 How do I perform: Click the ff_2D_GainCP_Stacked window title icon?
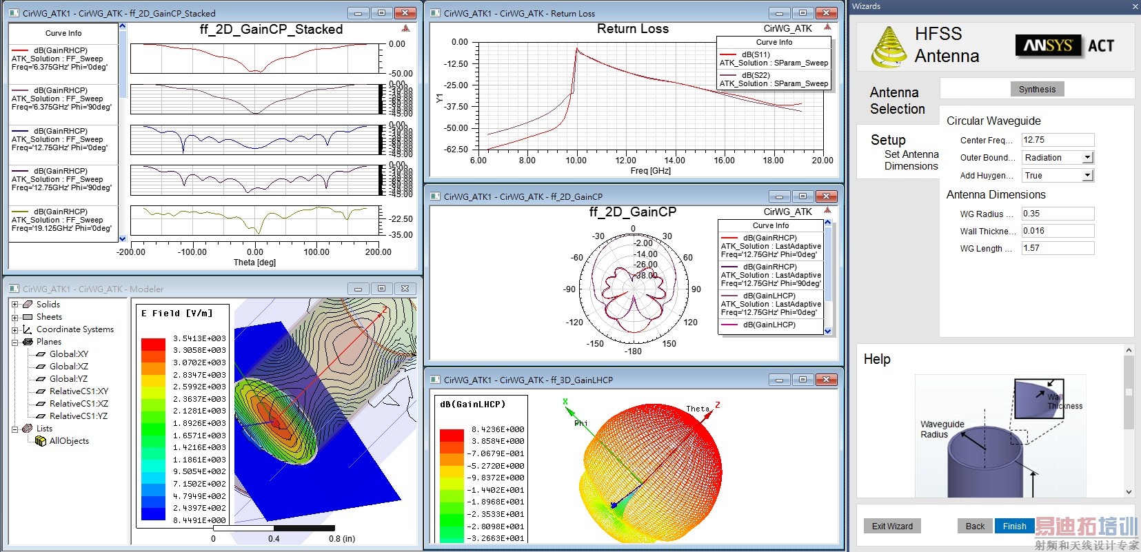(14, 13)
